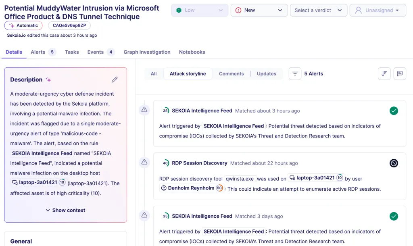This screenshot has height=246, width=413.
Task: Select the Comments filter
Action: pos(231,74)
